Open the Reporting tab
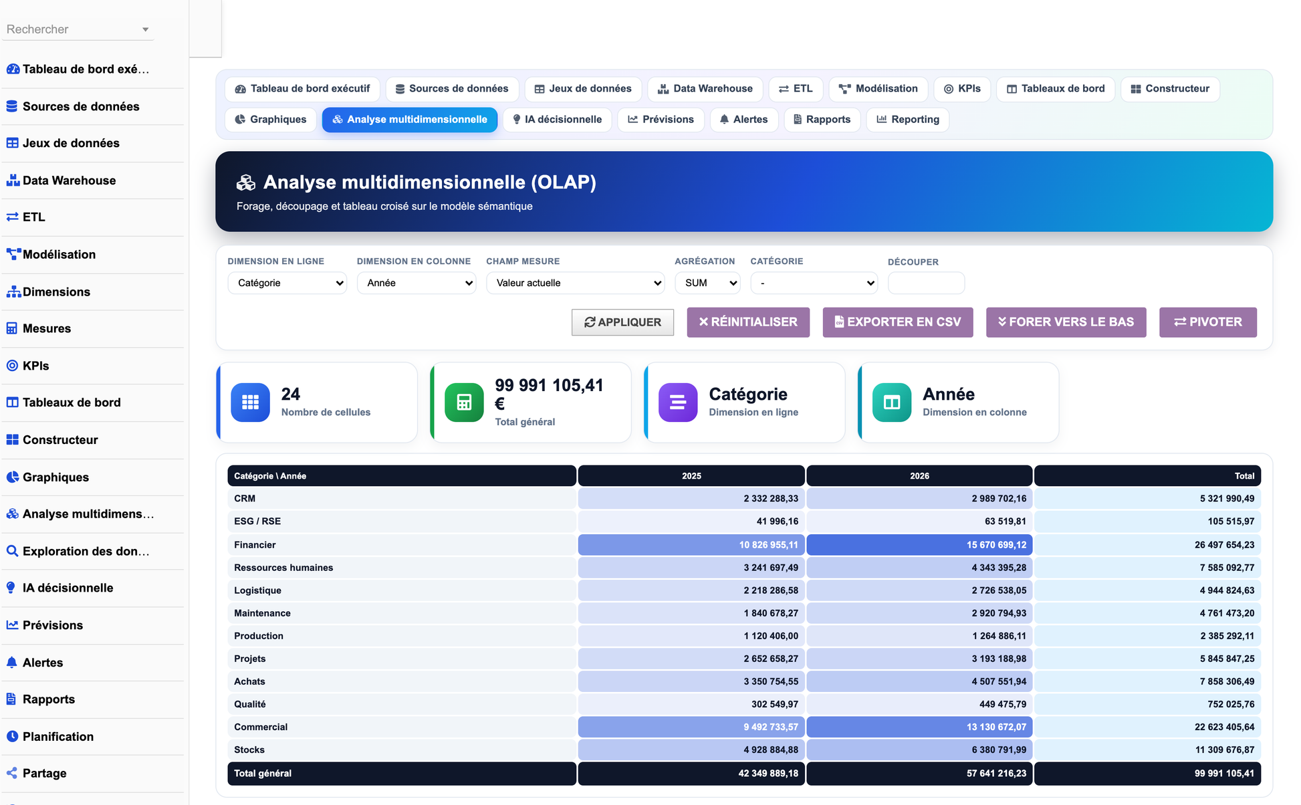 click(x=908, y=119)
